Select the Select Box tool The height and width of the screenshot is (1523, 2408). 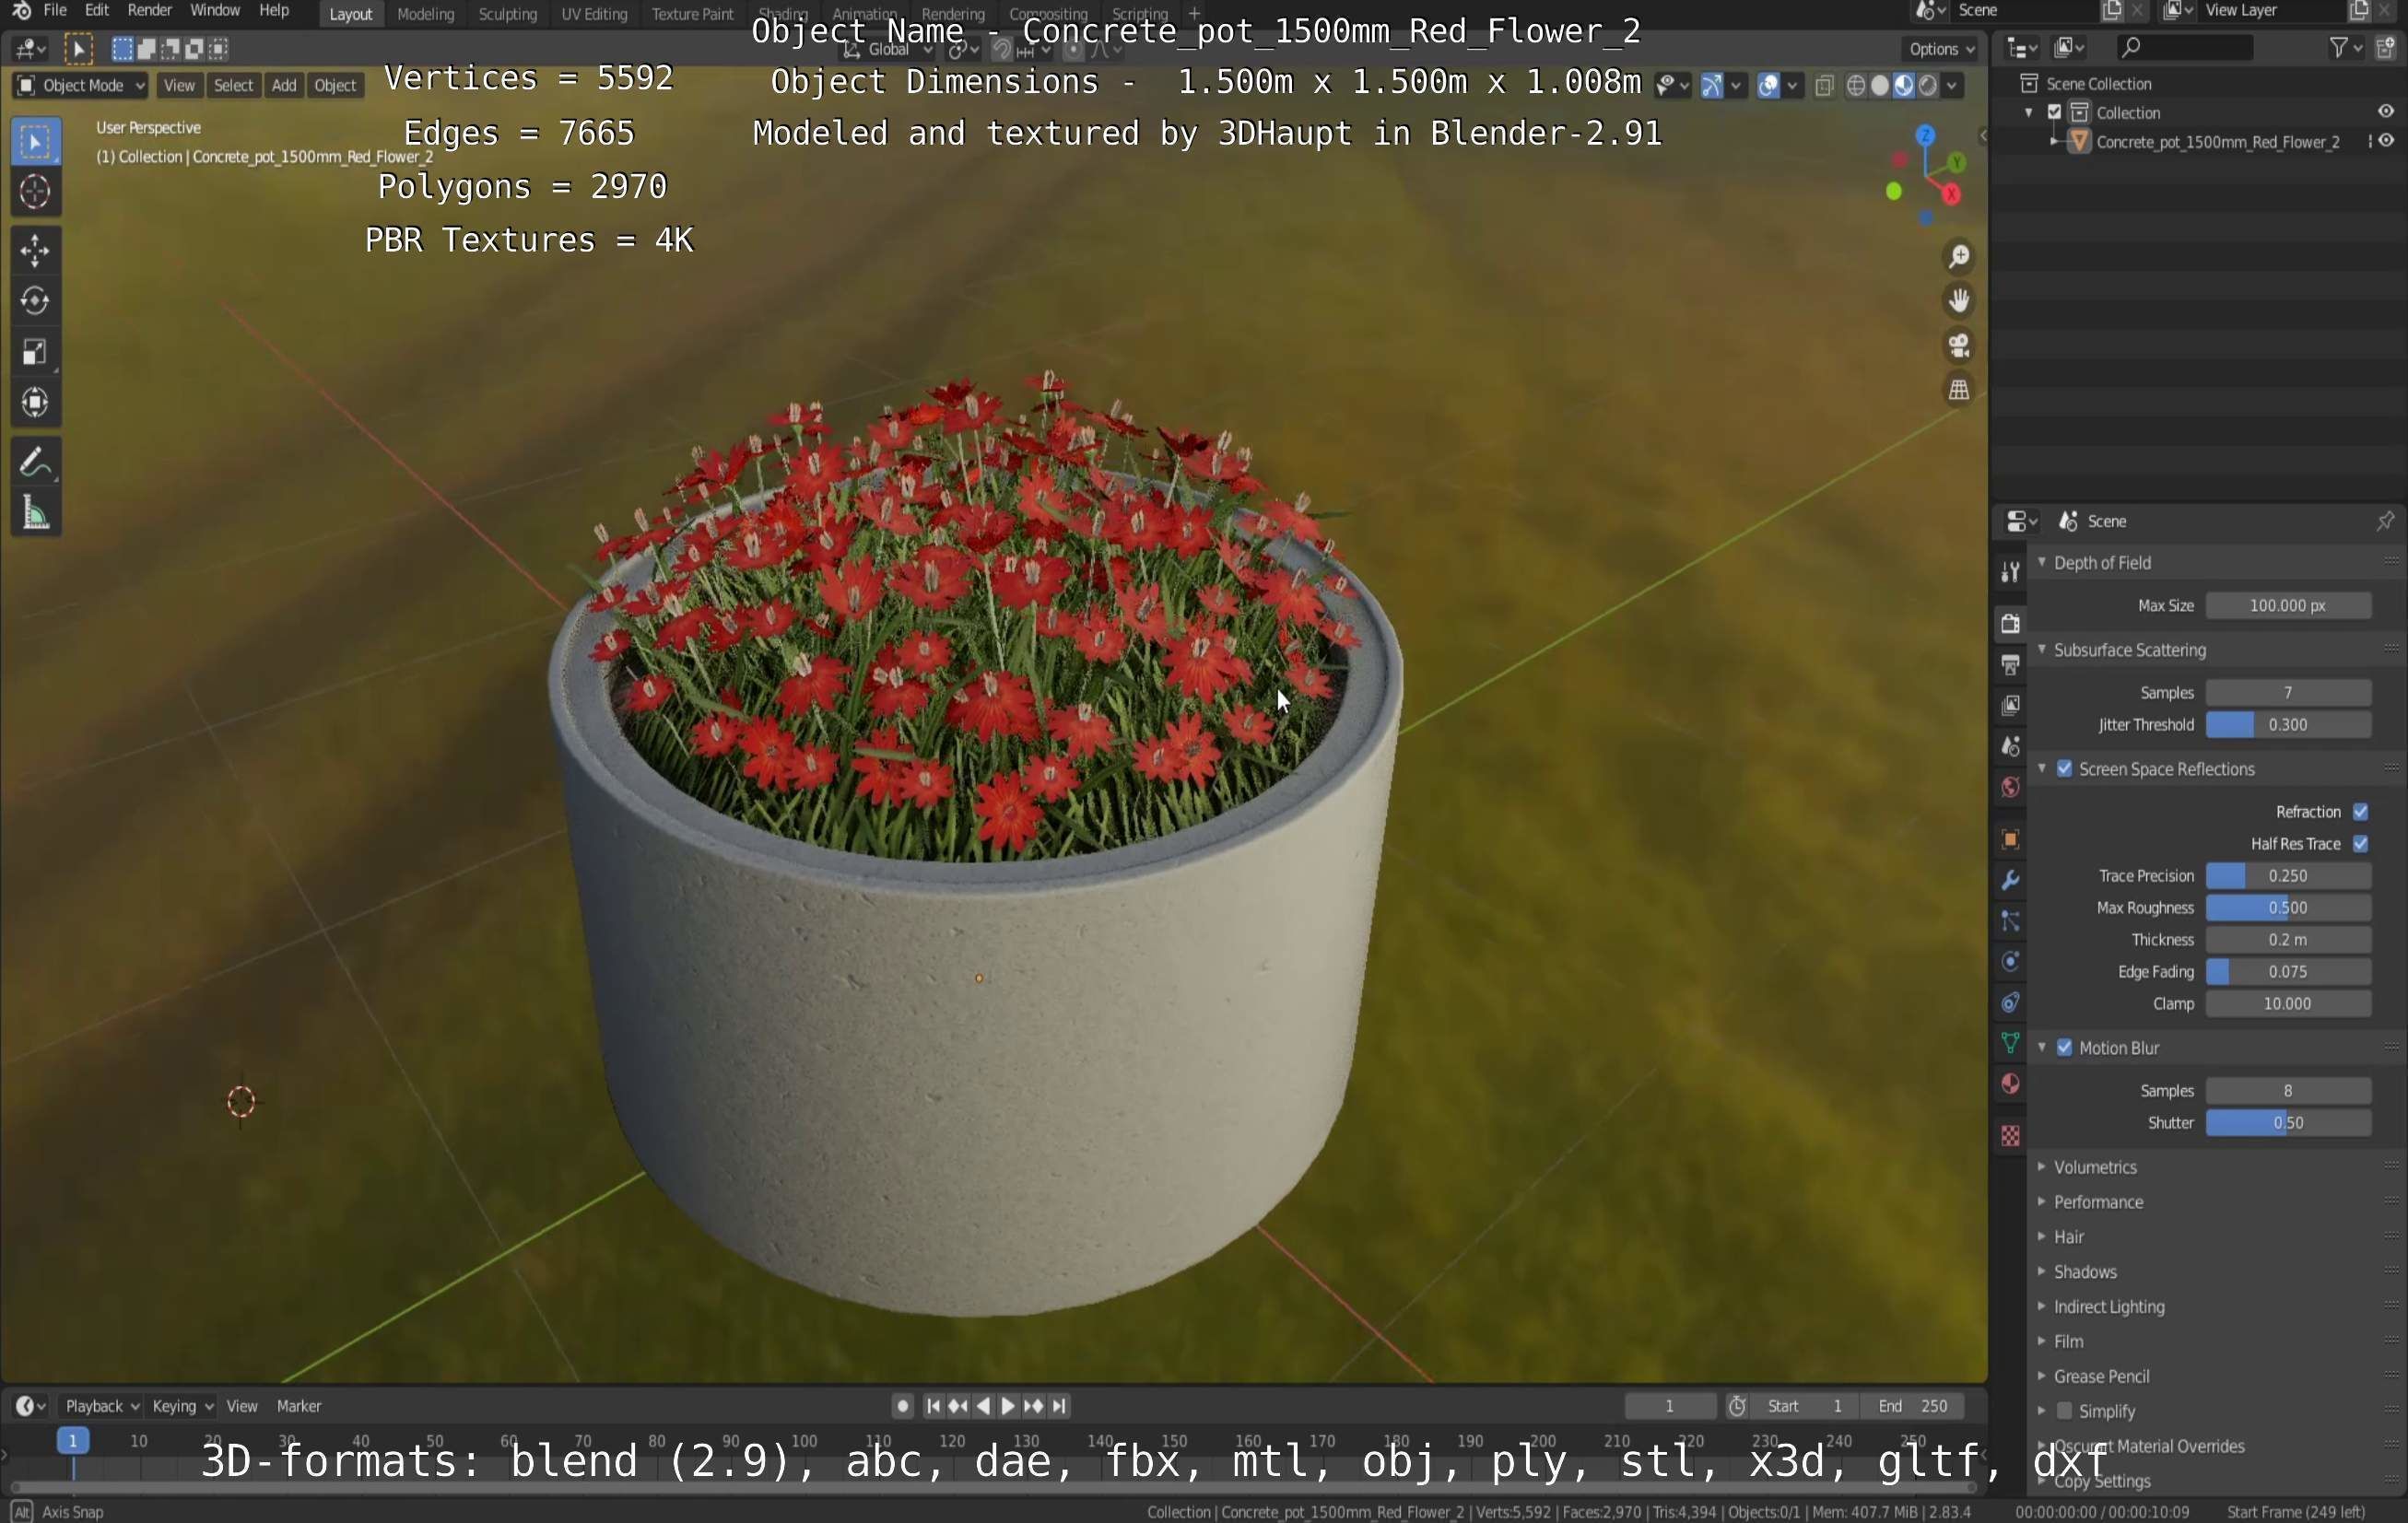[x=35, y=142]
